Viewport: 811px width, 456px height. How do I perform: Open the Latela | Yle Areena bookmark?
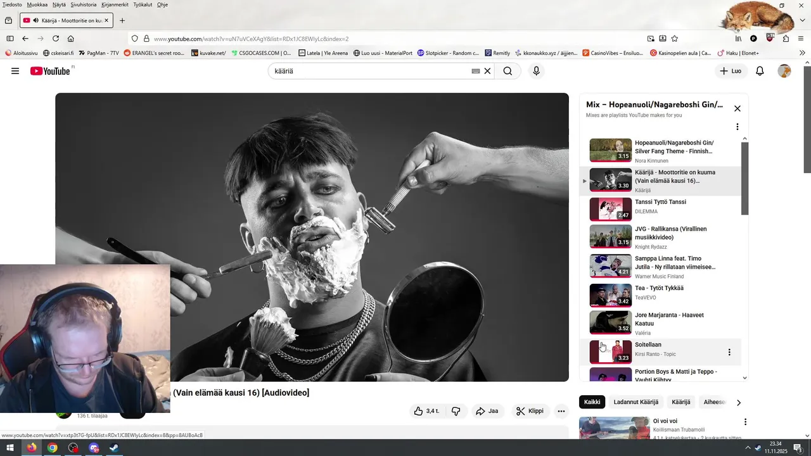323,53
